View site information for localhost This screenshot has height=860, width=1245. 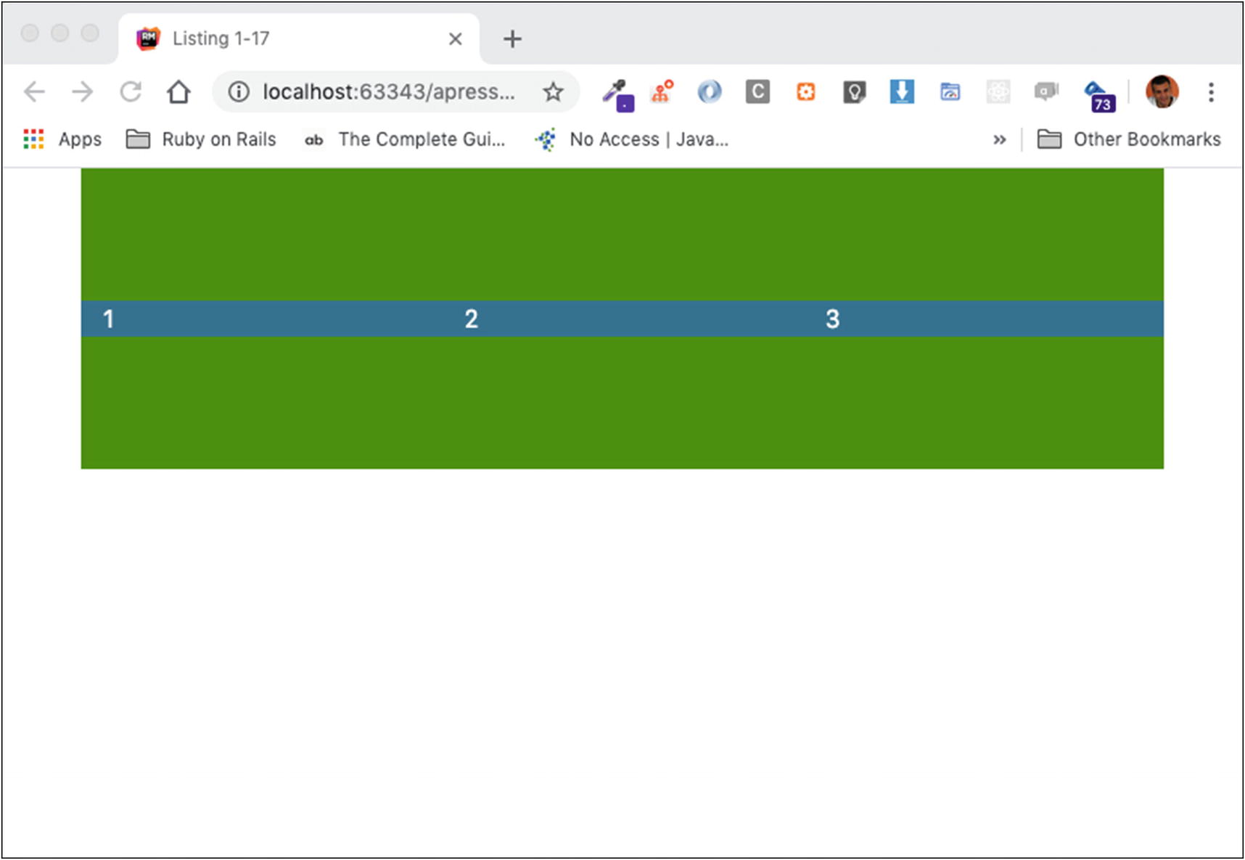239,92
